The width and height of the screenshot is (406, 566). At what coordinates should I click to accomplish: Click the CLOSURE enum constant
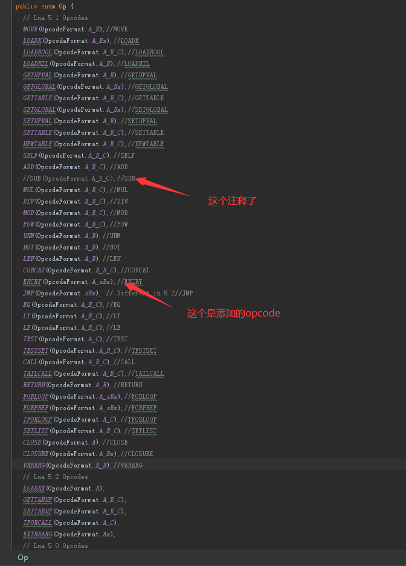tap(36, 454)
